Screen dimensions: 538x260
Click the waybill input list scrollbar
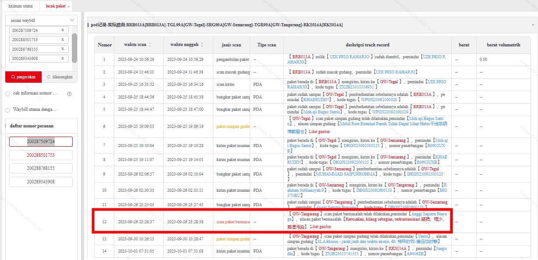[74, 47]
